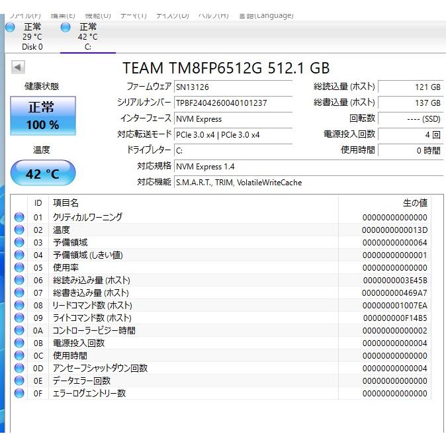The width and height of the screenshot is (446, 446).
Task: Select the コントローラービジー時間 row name
Action: [94, 330]
